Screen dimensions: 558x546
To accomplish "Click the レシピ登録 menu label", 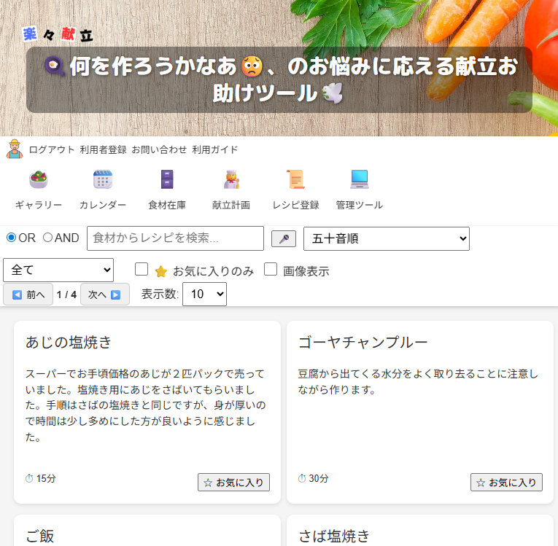I will click(295, 205).
